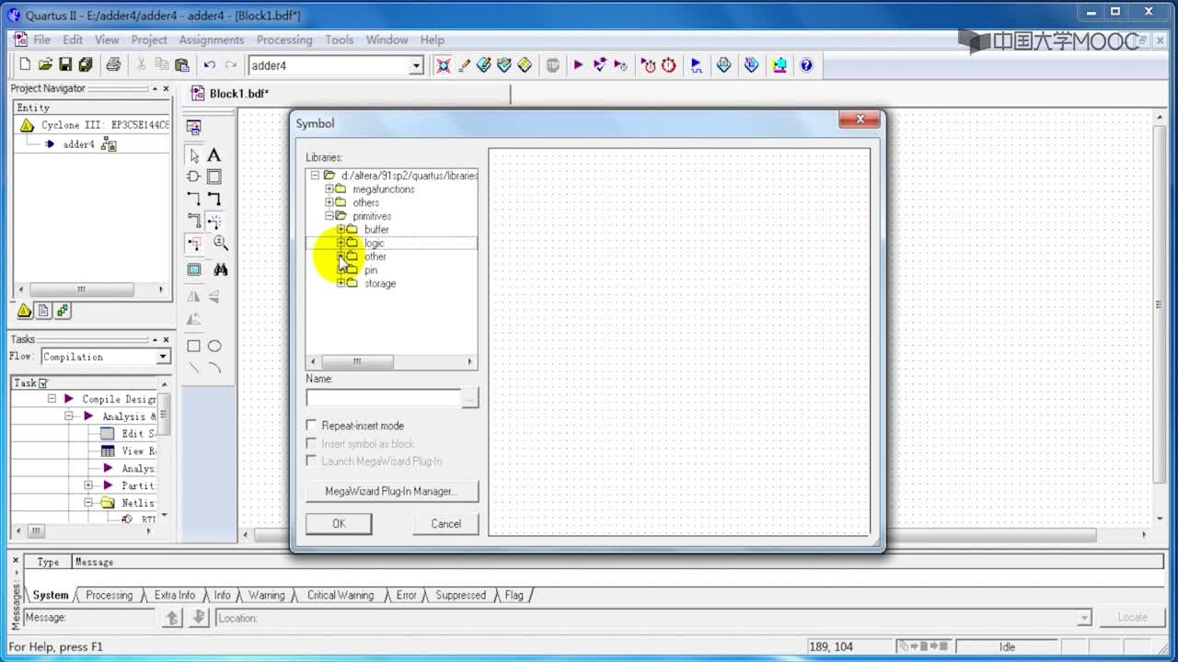The width and height of the screenshot is (1178, 662).
Task: Select the Zoom magnifier tool
Action: coord(221,243)
